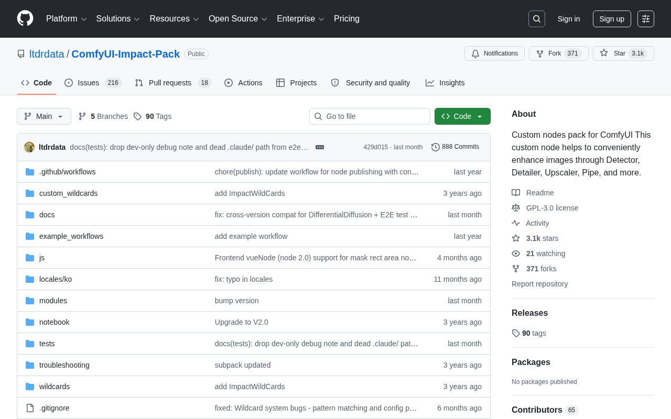Open the "bump version" commit message
This screenshot has height=419, width=671.
coord(237,301)
